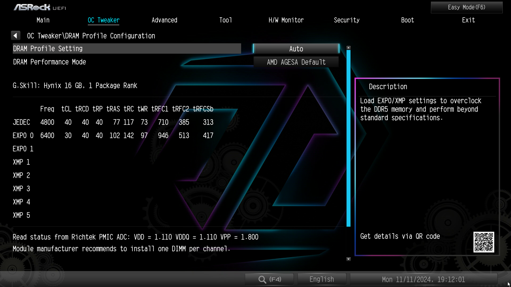The width and height of the screenshot is (511, 287).
Task: Switch to Easy Mode (F6)
Action: pyautogui.click(x=467, y=7)
